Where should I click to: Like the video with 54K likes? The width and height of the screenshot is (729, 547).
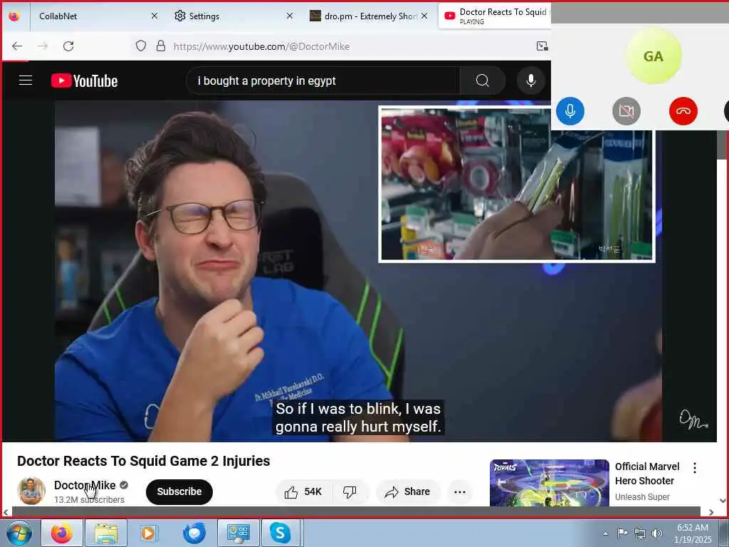point(303,491)
